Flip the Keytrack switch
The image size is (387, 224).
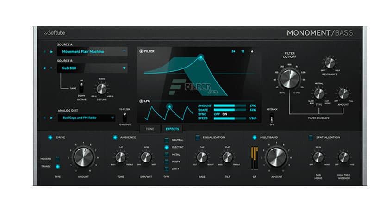pyautogui.click(x=272, y=118)
